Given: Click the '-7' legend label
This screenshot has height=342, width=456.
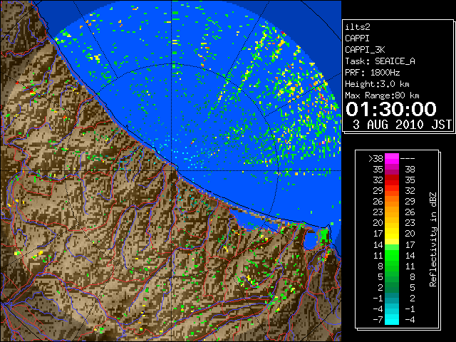Looking at the screenshot, I should [x=378, y=320].
